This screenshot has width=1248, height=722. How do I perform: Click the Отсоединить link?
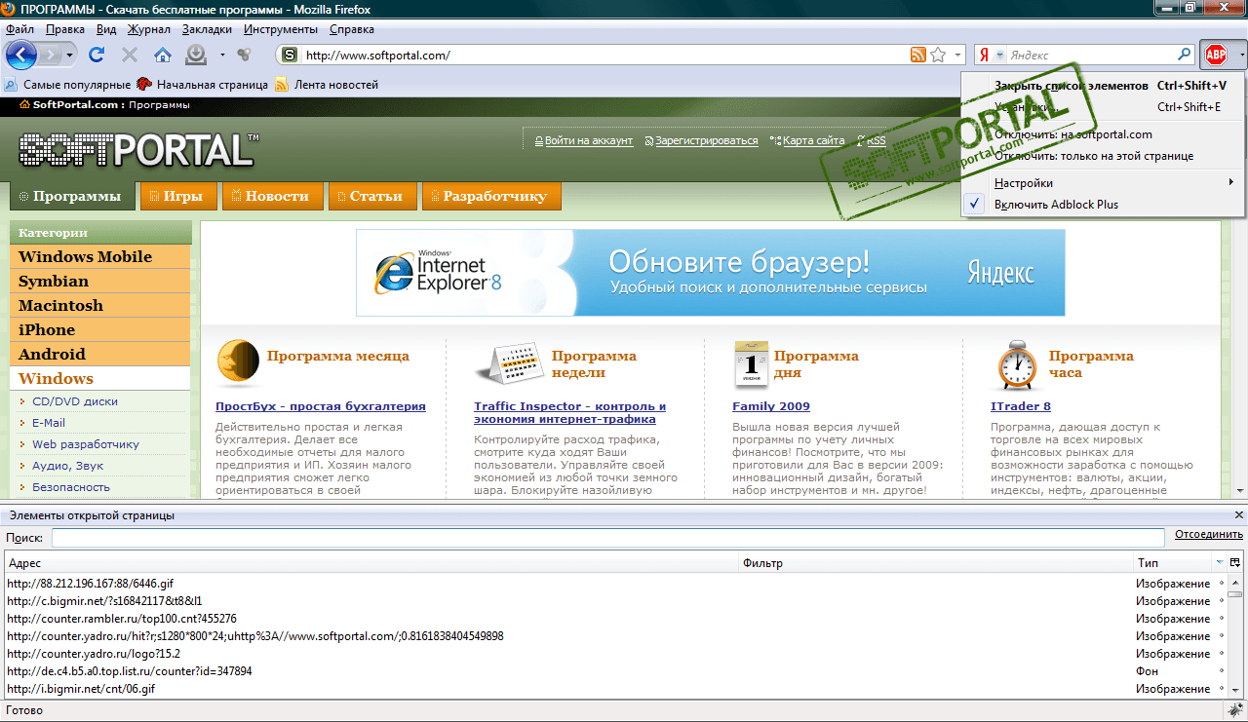coord(1209,535)
